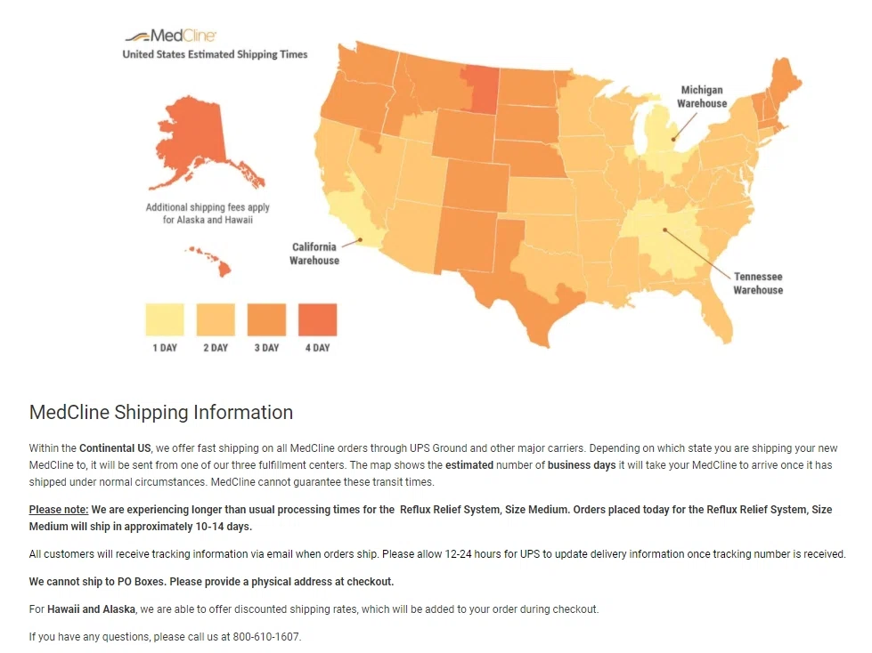
Task: Click the Michigan Warehouse marker dot
Action: click(x=673, y=139)
